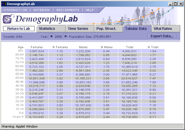The image size is (185, 130).
Task: Select the 50-54 age row label
Action: (x=19, y=78)
